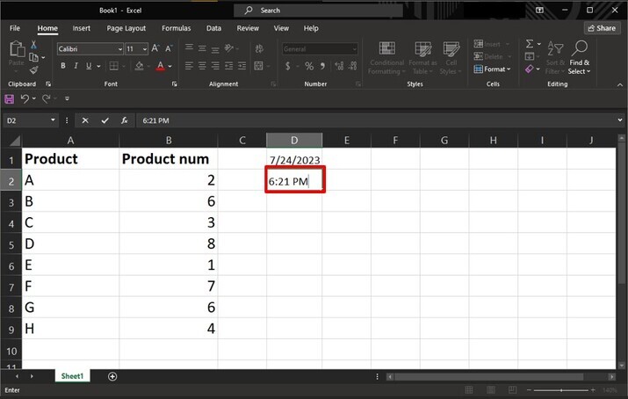Click the Redo arrow icon
The width and height of the screenshot is (628, 399).
click(x=47, y=98)
